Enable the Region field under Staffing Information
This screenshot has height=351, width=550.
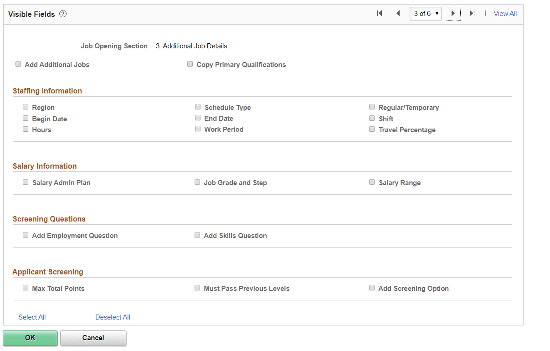click(26, 106)
